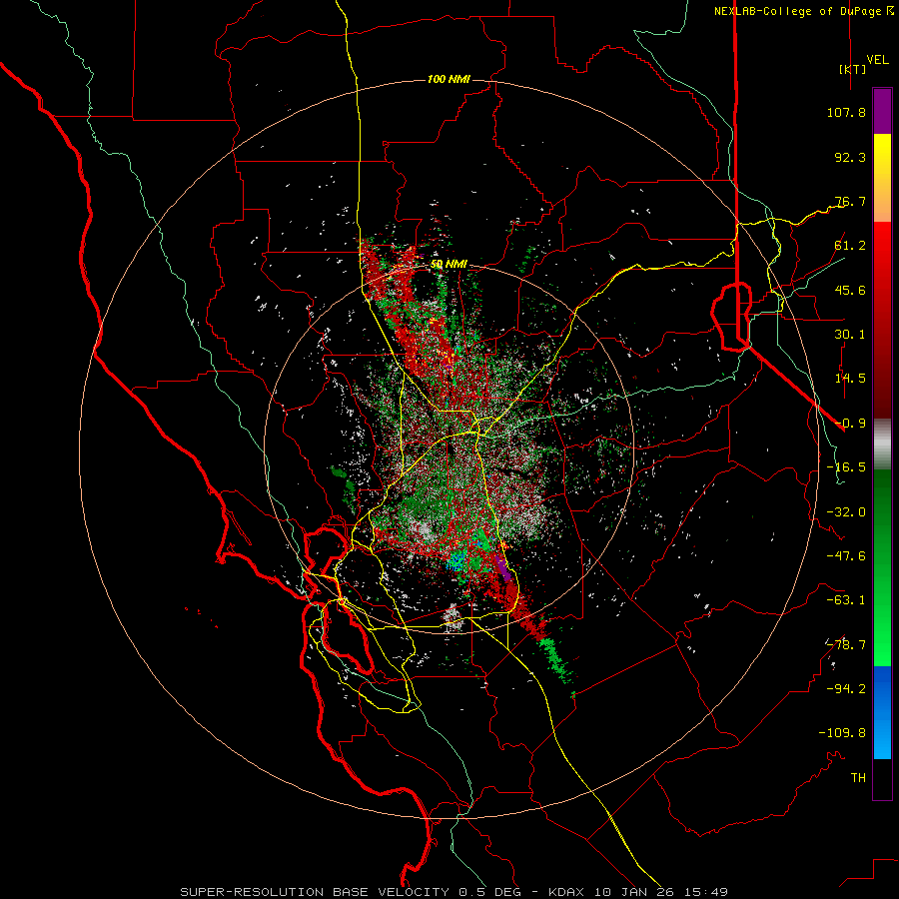Click the VEL legend title
The width and height of the screenshot is (899, 899).
877,59
